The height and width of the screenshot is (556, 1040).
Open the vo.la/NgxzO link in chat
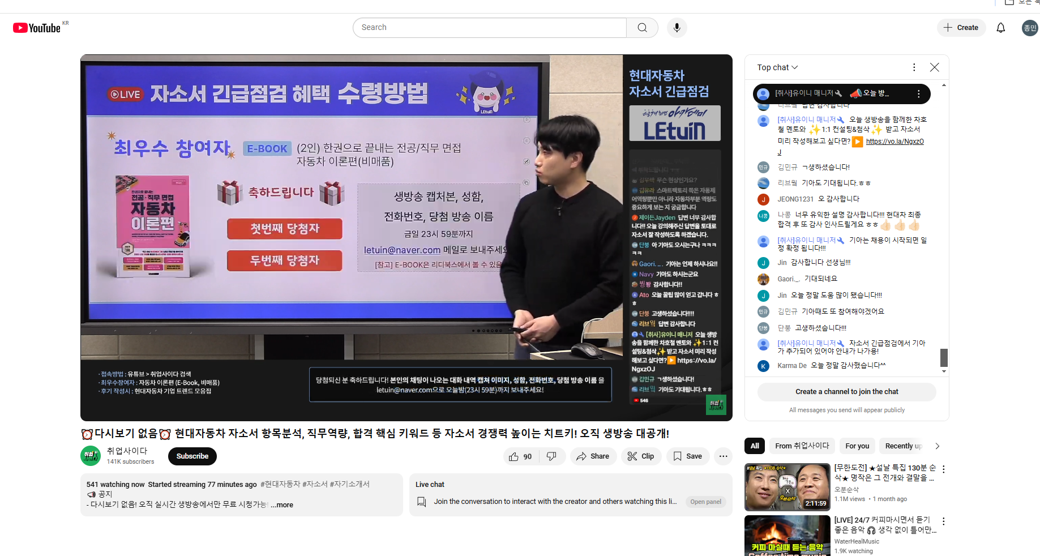(x=895, y=142)
